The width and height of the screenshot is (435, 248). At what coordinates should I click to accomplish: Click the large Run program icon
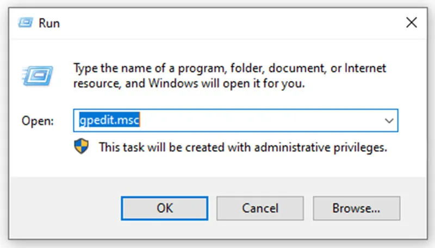[x=38, y=76]
